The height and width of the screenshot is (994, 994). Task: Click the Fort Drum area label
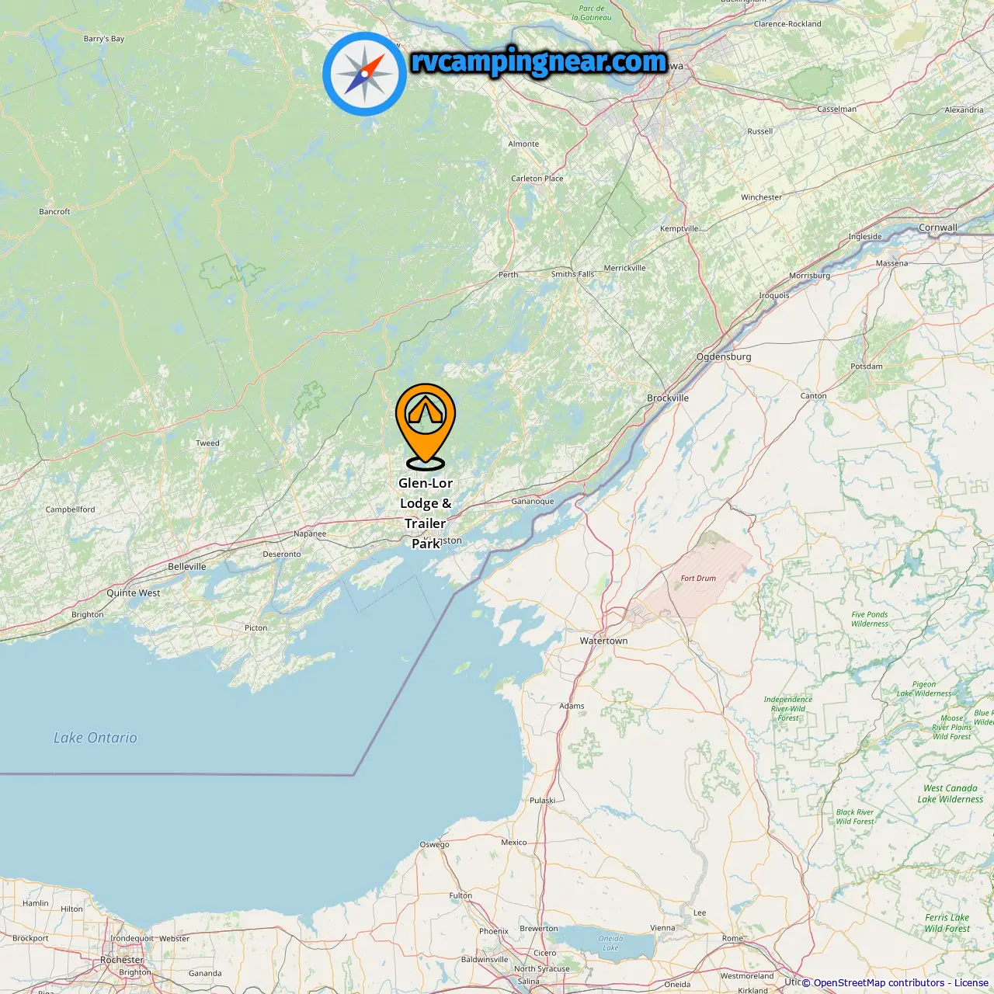pyautogui.click(x=698, y=578)
